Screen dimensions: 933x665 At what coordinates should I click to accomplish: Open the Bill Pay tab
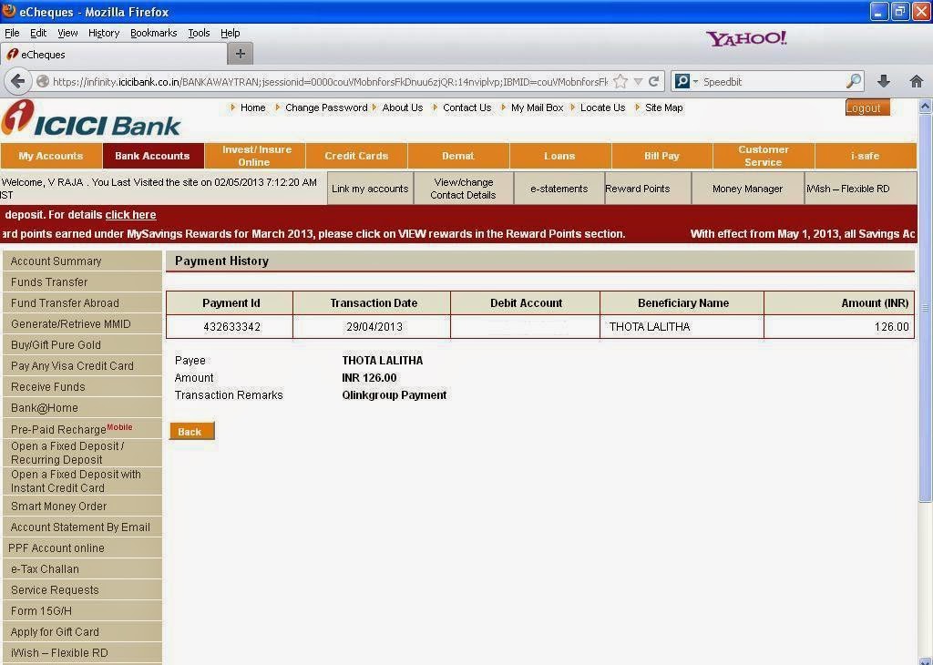point(661,156)
